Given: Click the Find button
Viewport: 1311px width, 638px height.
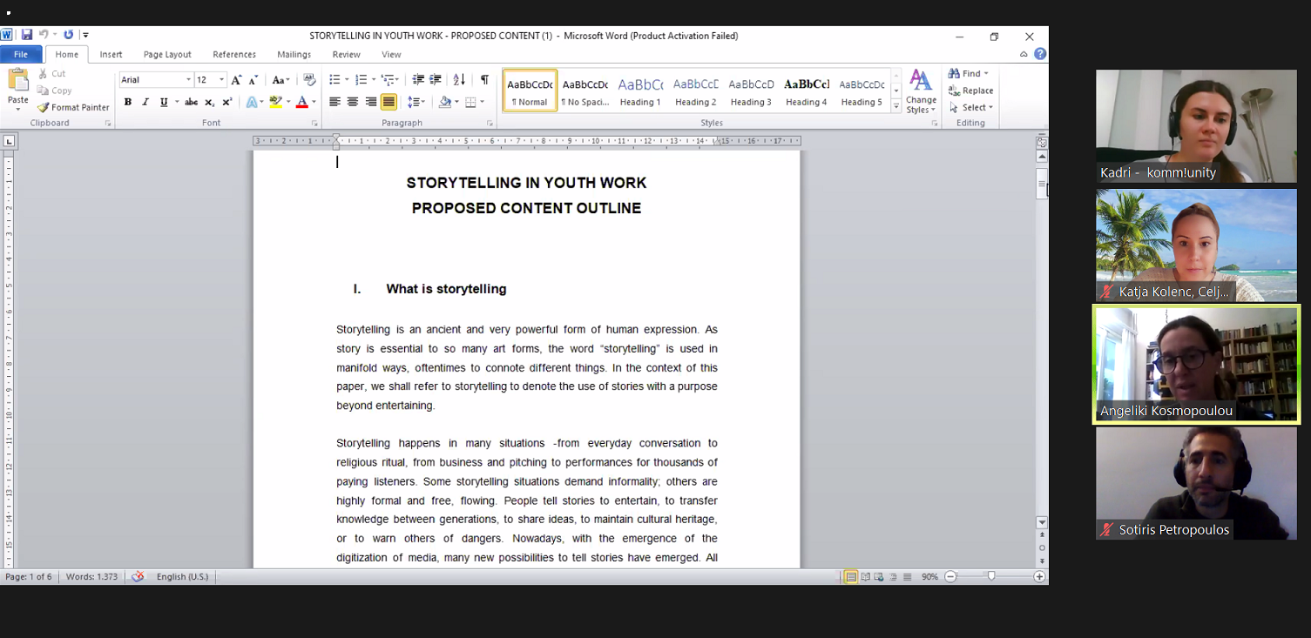Looking at the screenshot, I should pyautogui.click(x=969, y=74).
